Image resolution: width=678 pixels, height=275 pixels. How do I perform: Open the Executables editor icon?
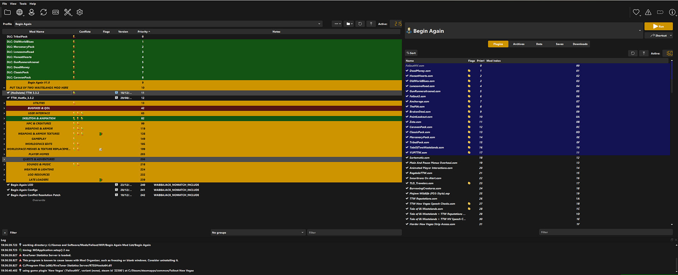[56, 12]
